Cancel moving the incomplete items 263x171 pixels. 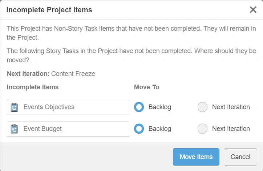pyautogui.click(x=240, y=157)
